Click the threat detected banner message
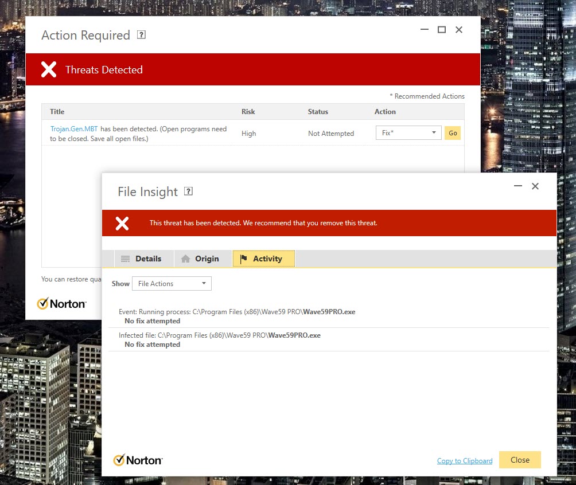This screenshot has height=485, width=576. click(263, 223)
